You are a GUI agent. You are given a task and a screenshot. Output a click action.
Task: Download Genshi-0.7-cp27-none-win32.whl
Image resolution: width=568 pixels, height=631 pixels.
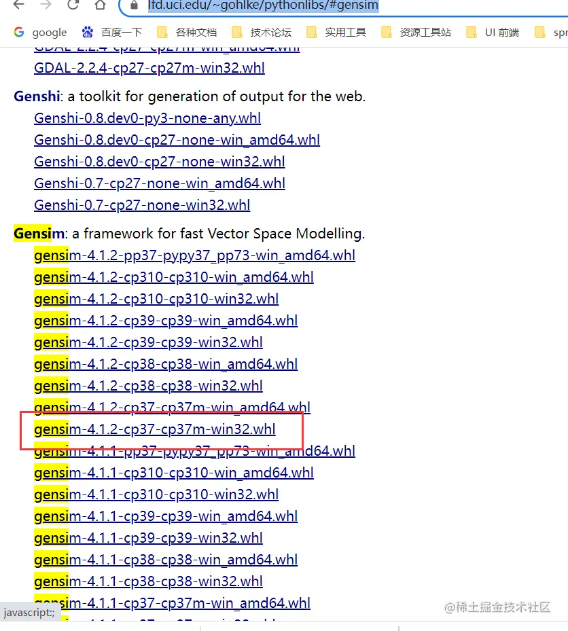click(142, 205)
